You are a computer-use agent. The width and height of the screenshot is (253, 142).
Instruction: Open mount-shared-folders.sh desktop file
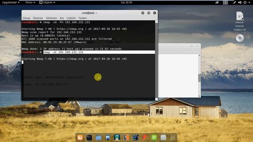coord(240,21)
